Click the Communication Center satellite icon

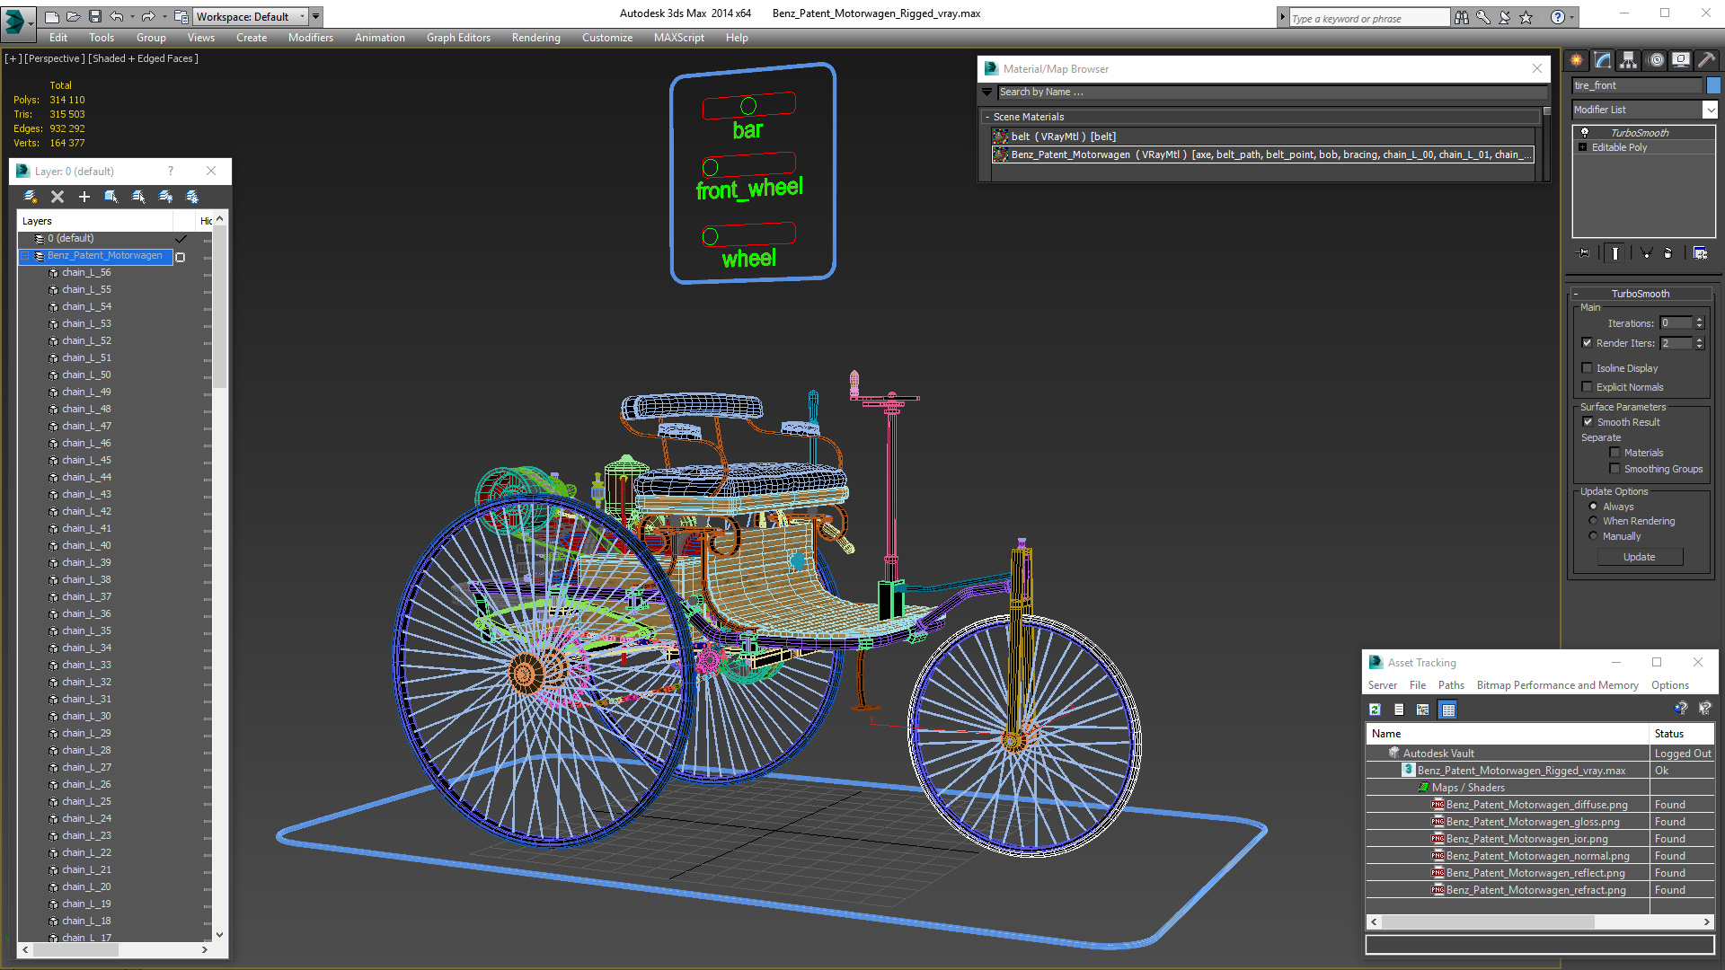(x=1505, y=17)
